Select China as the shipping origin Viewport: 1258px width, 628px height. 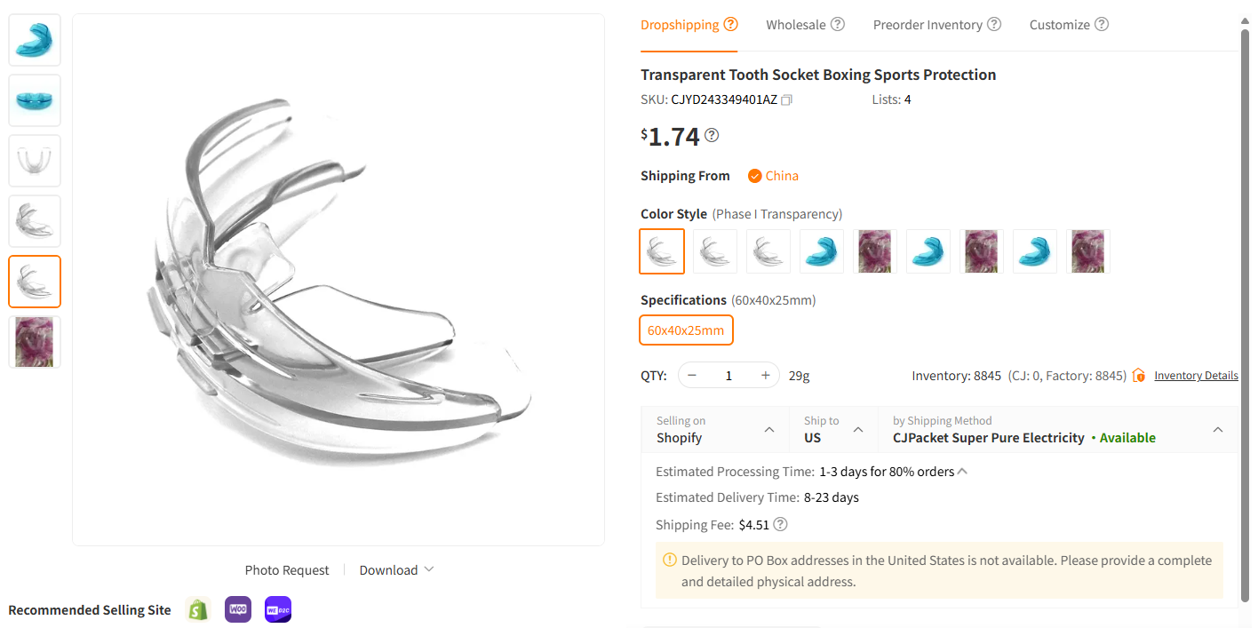tap(772, 175)
